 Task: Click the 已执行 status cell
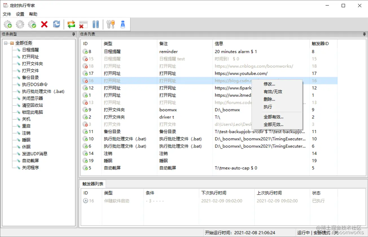point(318,201)
